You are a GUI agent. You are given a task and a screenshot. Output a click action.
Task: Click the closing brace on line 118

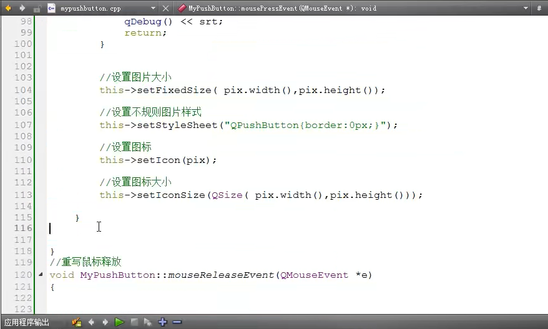52,252
